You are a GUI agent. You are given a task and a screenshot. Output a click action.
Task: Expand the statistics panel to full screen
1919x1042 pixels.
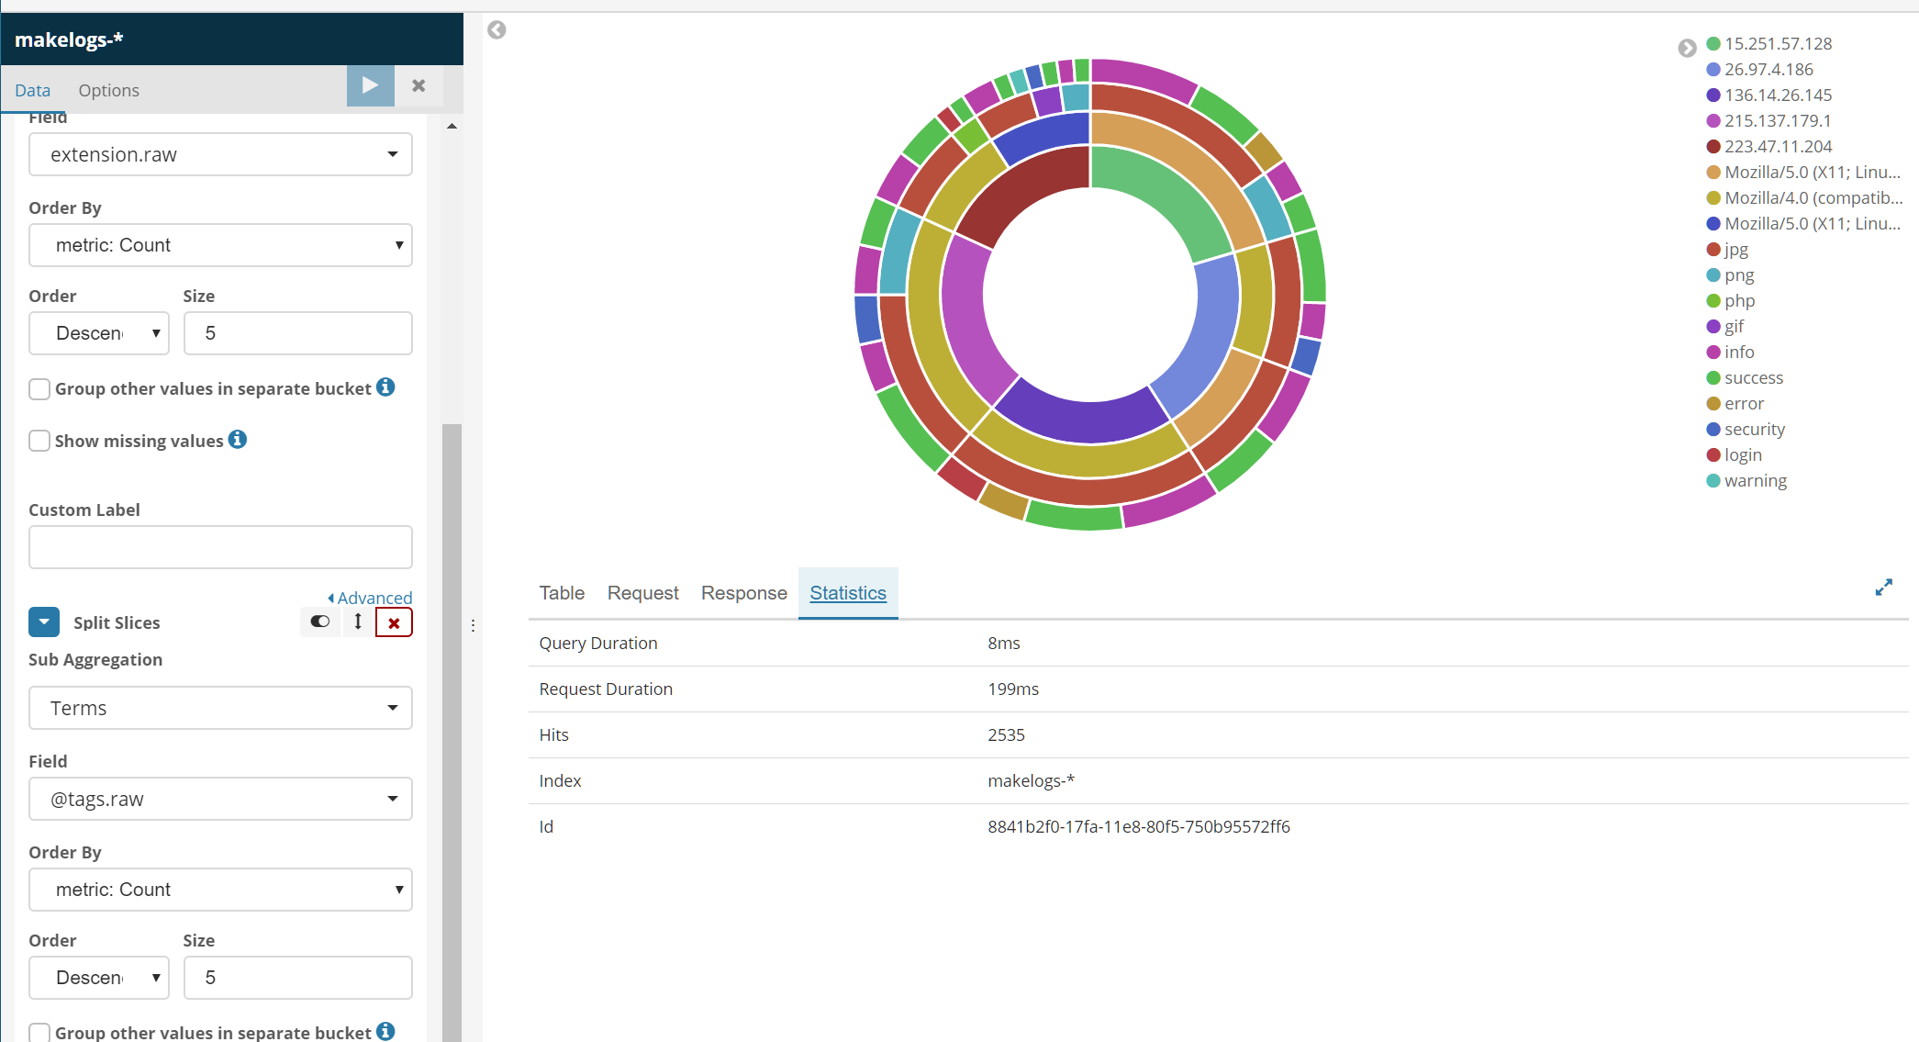tap(1883, 588)
